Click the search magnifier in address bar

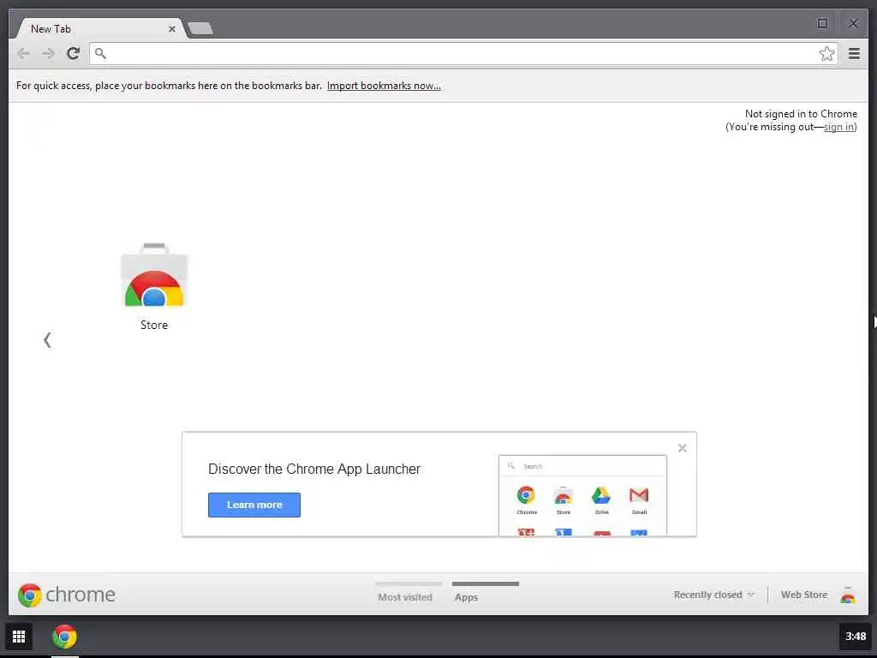(100, 54)
